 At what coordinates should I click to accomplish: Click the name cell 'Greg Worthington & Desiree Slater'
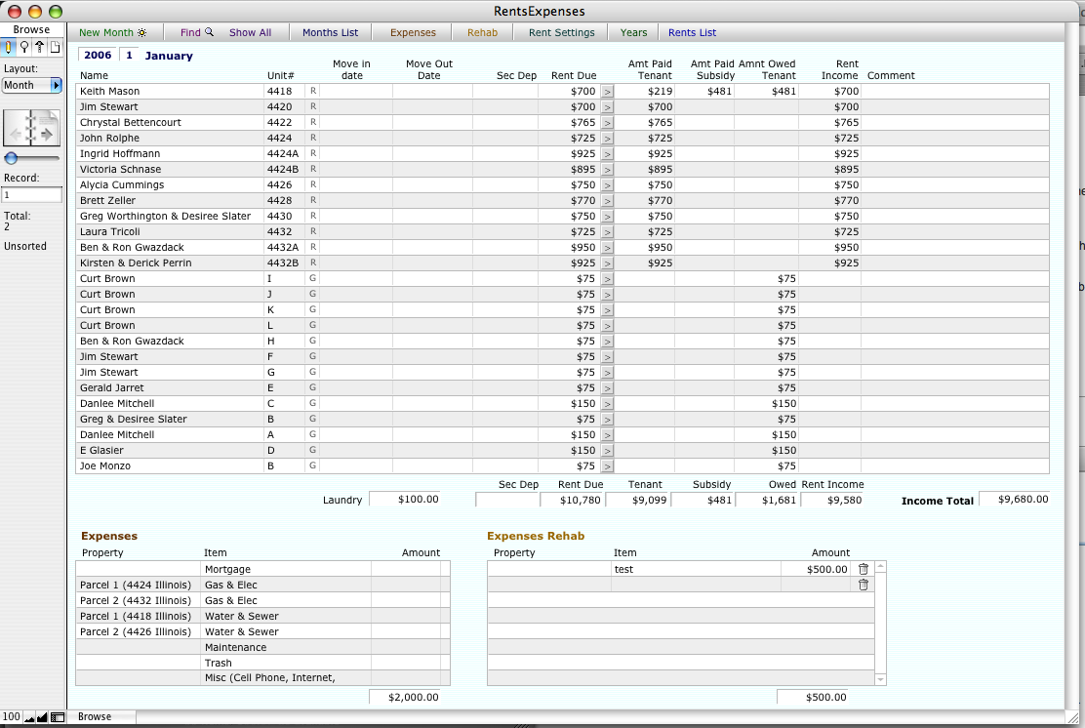click(170, 216)
